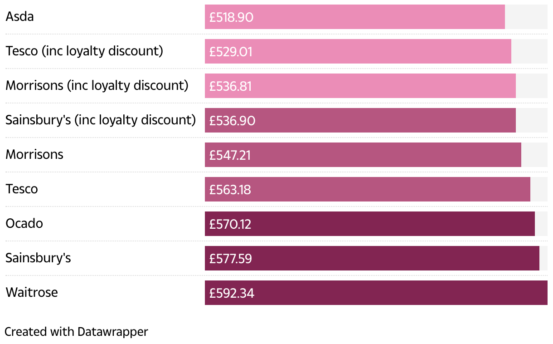553x344 pixels.
Task: Click the £529.01 value label
Action: (x=231, y=52)
